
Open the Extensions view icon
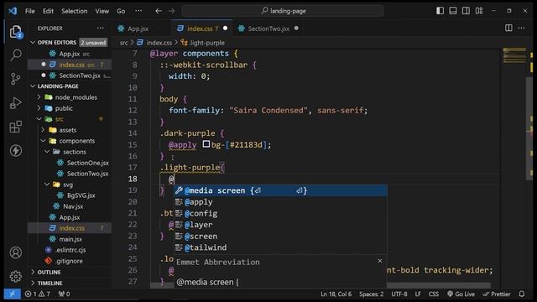point(15,127)
